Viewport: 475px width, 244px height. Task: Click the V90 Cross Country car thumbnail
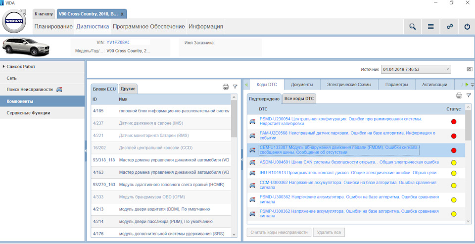click(26, 47)
